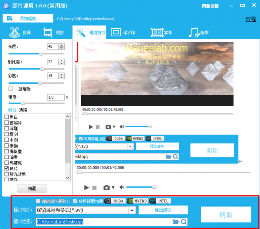Click the 速度 value field showing 1.0
Image resolution: width=260 pixels, height=229 pixels.
click(56, 97)
